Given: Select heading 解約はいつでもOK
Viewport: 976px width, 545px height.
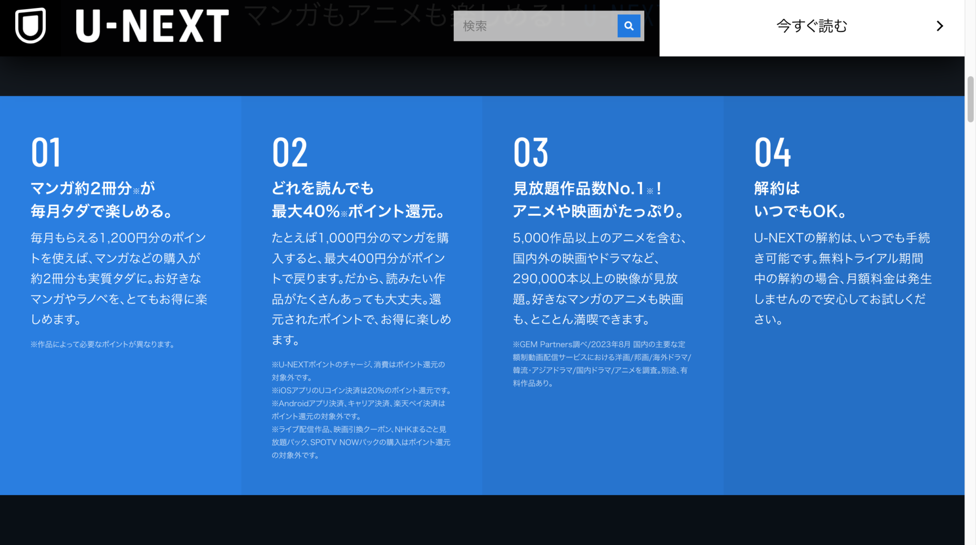Looking at the screenshot, I should pos(800,200).
